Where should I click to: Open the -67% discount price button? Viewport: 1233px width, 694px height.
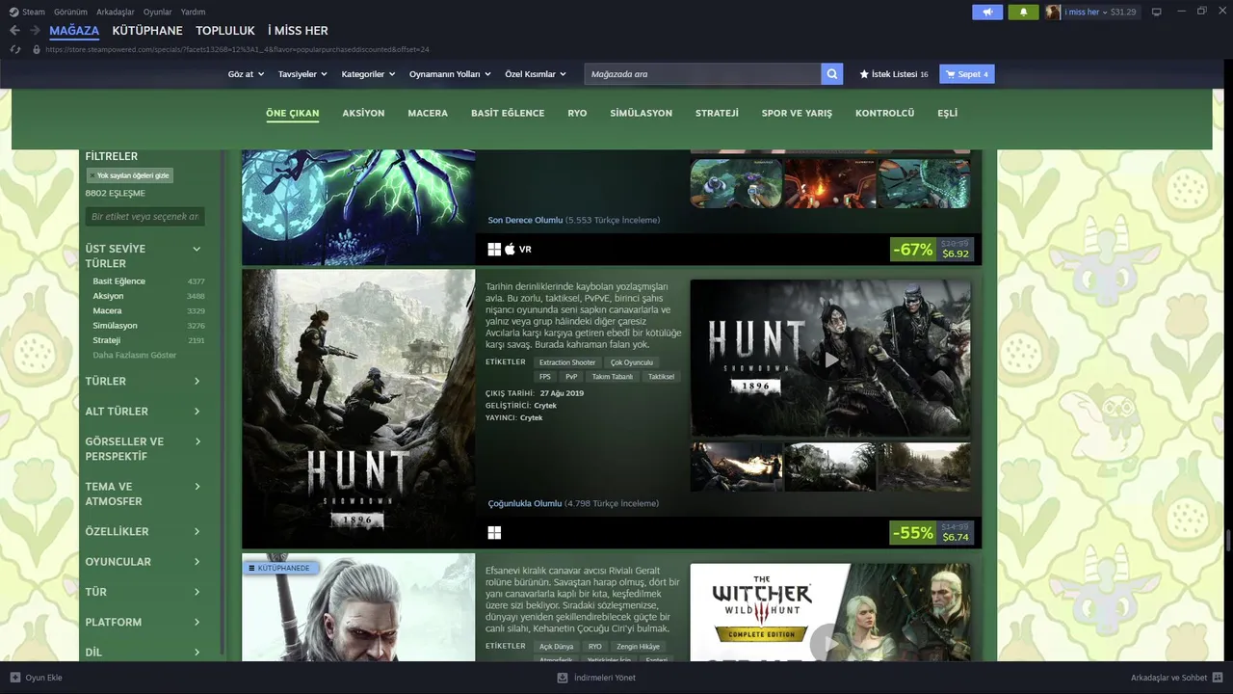tap(931, 250)
